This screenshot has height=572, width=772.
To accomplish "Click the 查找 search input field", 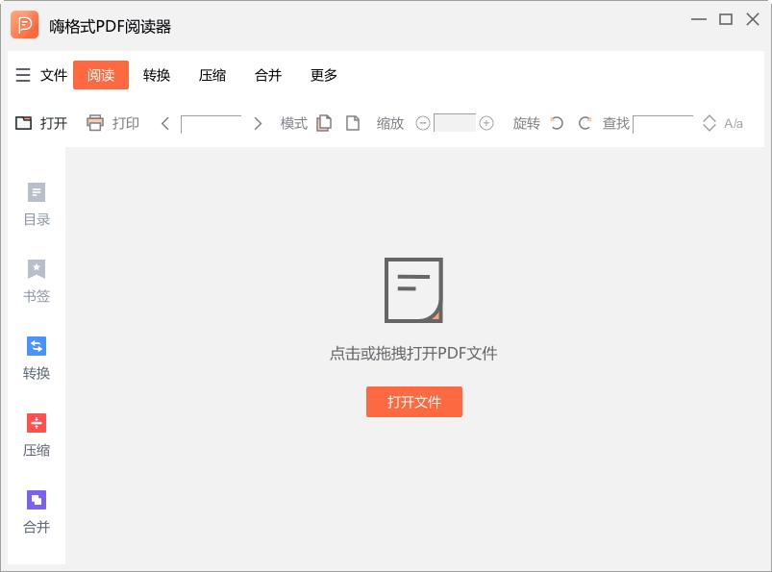I will coord(663,124).
